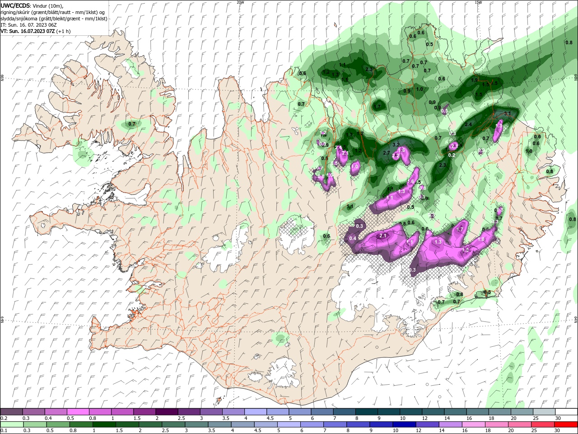Pick the darkest purple 2 snow legend swatch

(x=167, y=412)
